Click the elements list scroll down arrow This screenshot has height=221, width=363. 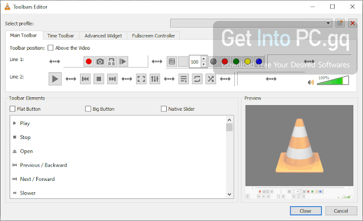coord(229,194)
